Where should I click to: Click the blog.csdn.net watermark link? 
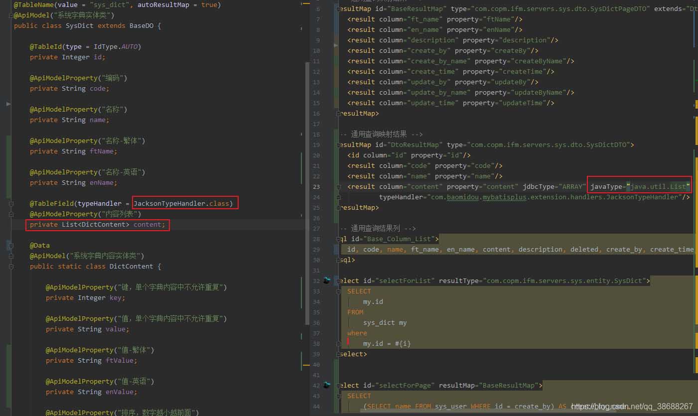632,407
